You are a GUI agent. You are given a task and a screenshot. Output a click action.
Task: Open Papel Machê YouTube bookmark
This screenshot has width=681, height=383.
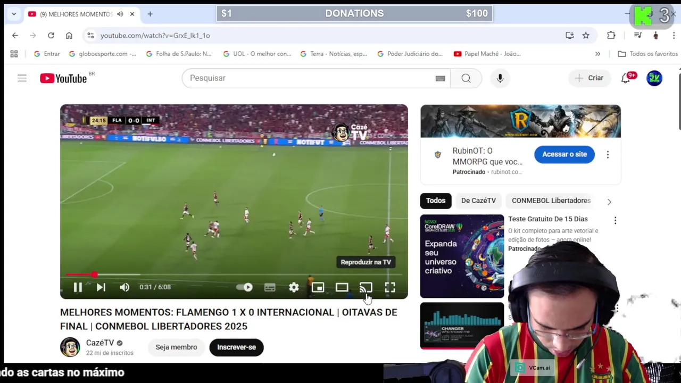(x=487, y=54)
